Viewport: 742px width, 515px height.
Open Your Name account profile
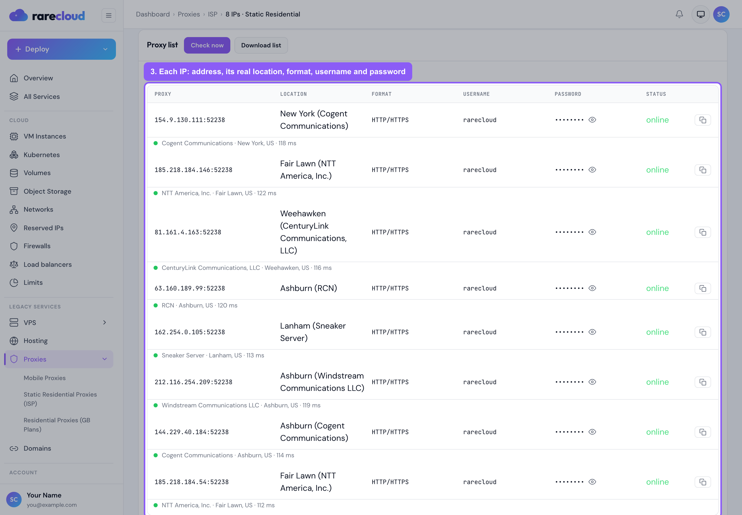pos(61,500)
